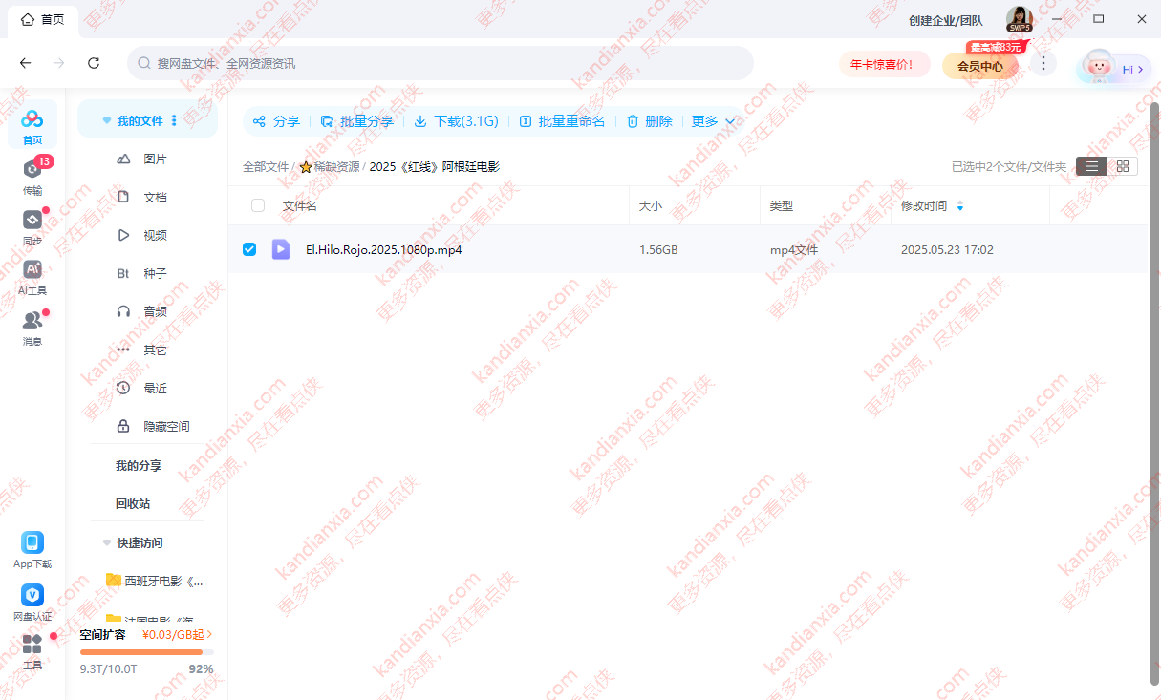Image resolution: width=1161 pixels, height=700 pixels.
Task: Uncheck the El.Hilo.Rojo.2025.1080p.mp4 file checkbox
Action: (x=249, y=249)
